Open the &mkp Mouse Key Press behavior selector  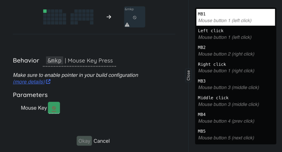coord(79,61)
